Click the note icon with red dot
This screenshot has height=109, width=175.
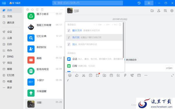(97, 75)
